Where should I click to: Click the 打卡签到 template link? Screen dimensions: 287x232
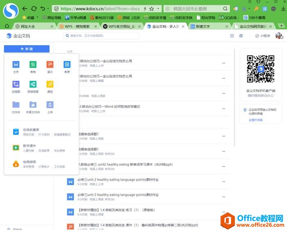(x=44, y=135)
